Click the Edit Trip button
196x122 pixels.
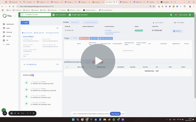(x=94, y=38)
